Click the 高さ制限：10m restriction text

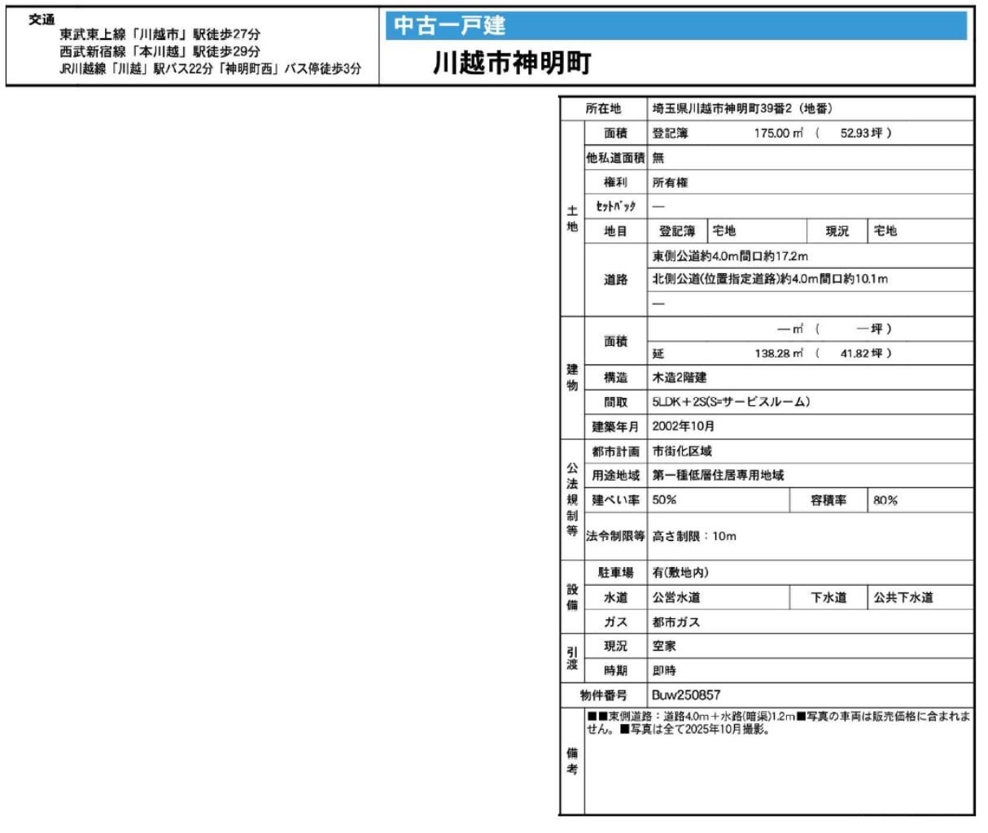(694, 536)
